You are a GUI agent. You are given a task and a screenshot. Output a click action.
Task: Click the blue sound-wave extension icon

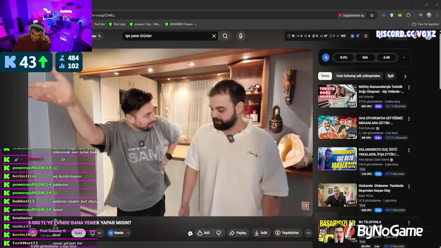383,15
